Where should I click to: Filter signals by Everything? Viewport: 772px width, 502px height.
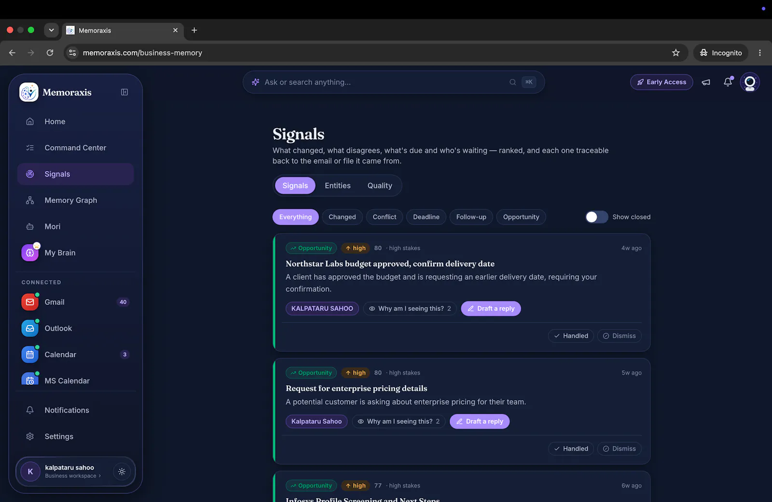point(295,217)
